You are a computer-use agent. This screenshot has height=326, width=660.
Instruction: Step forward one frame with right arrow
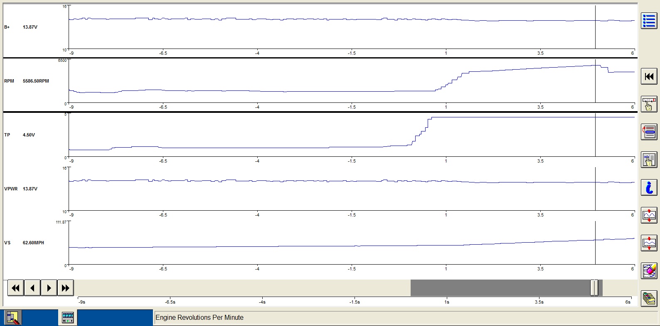point(49,288)
